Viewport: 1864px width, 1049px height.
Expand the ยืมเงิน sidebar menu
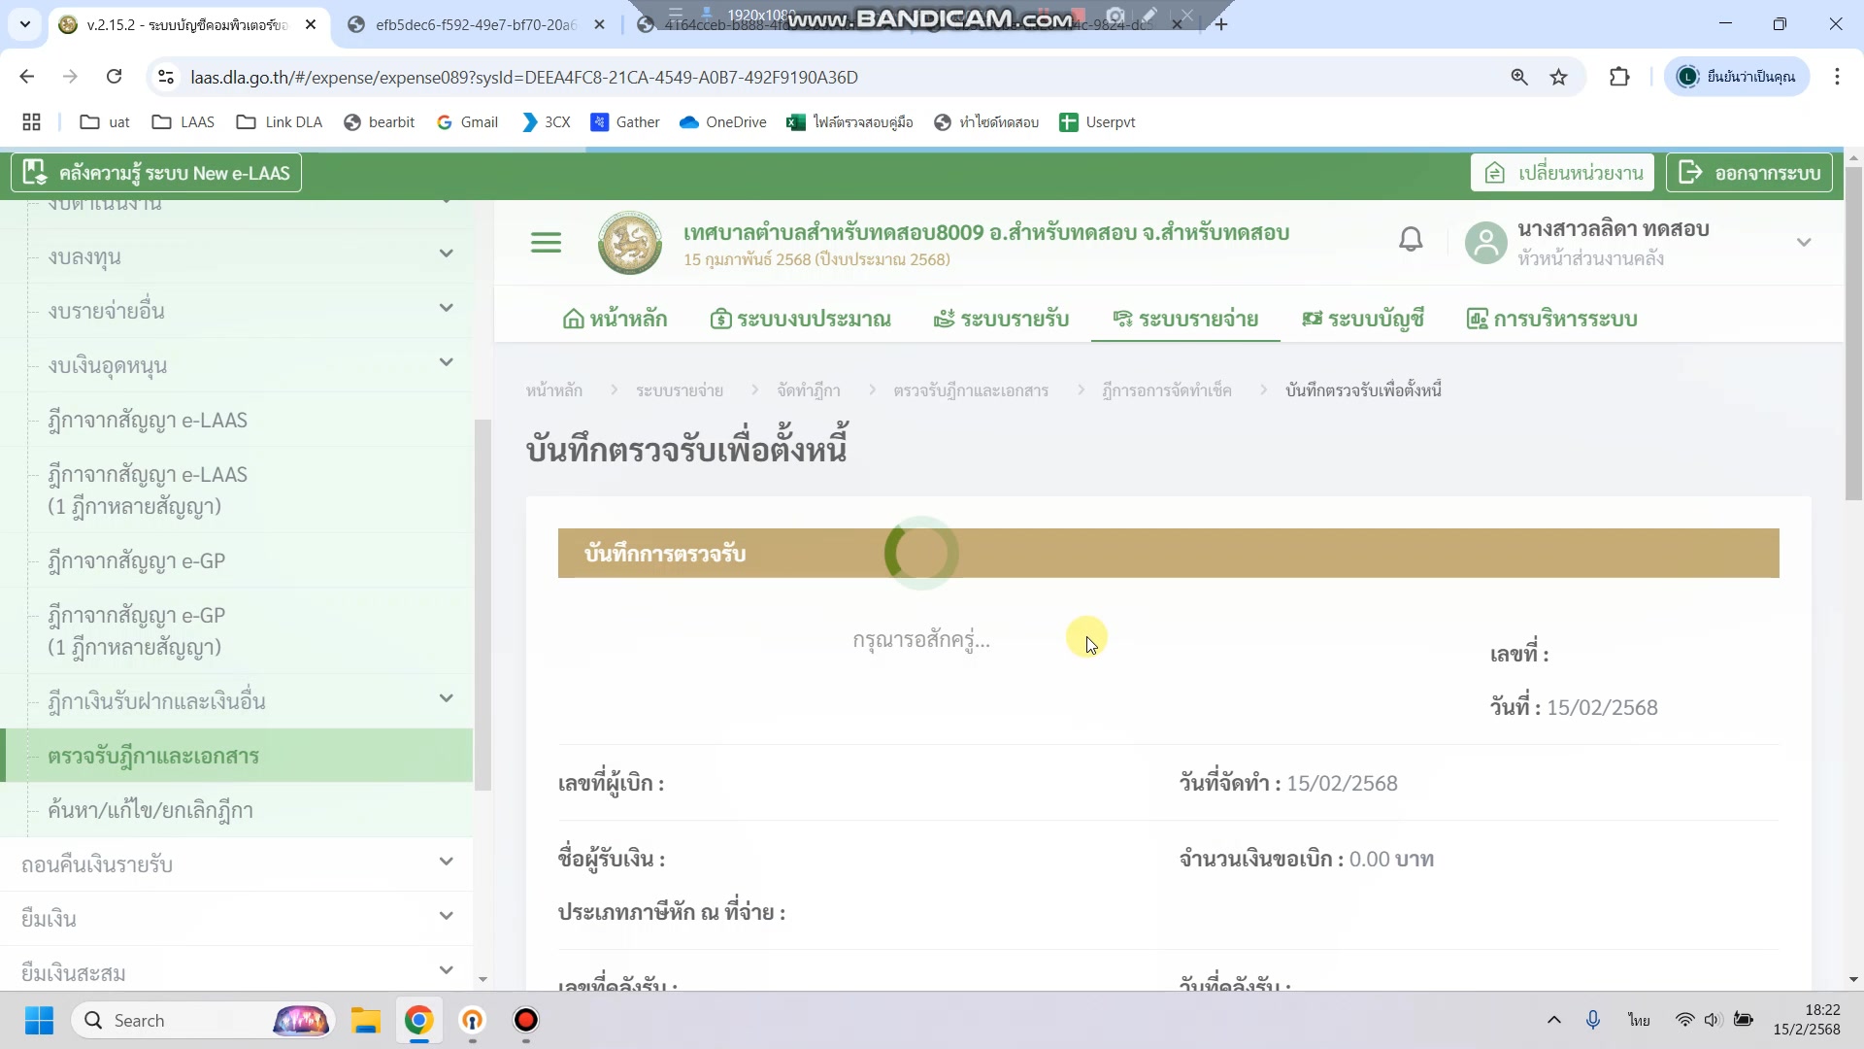pyautogui.click(x=236, y=919)
